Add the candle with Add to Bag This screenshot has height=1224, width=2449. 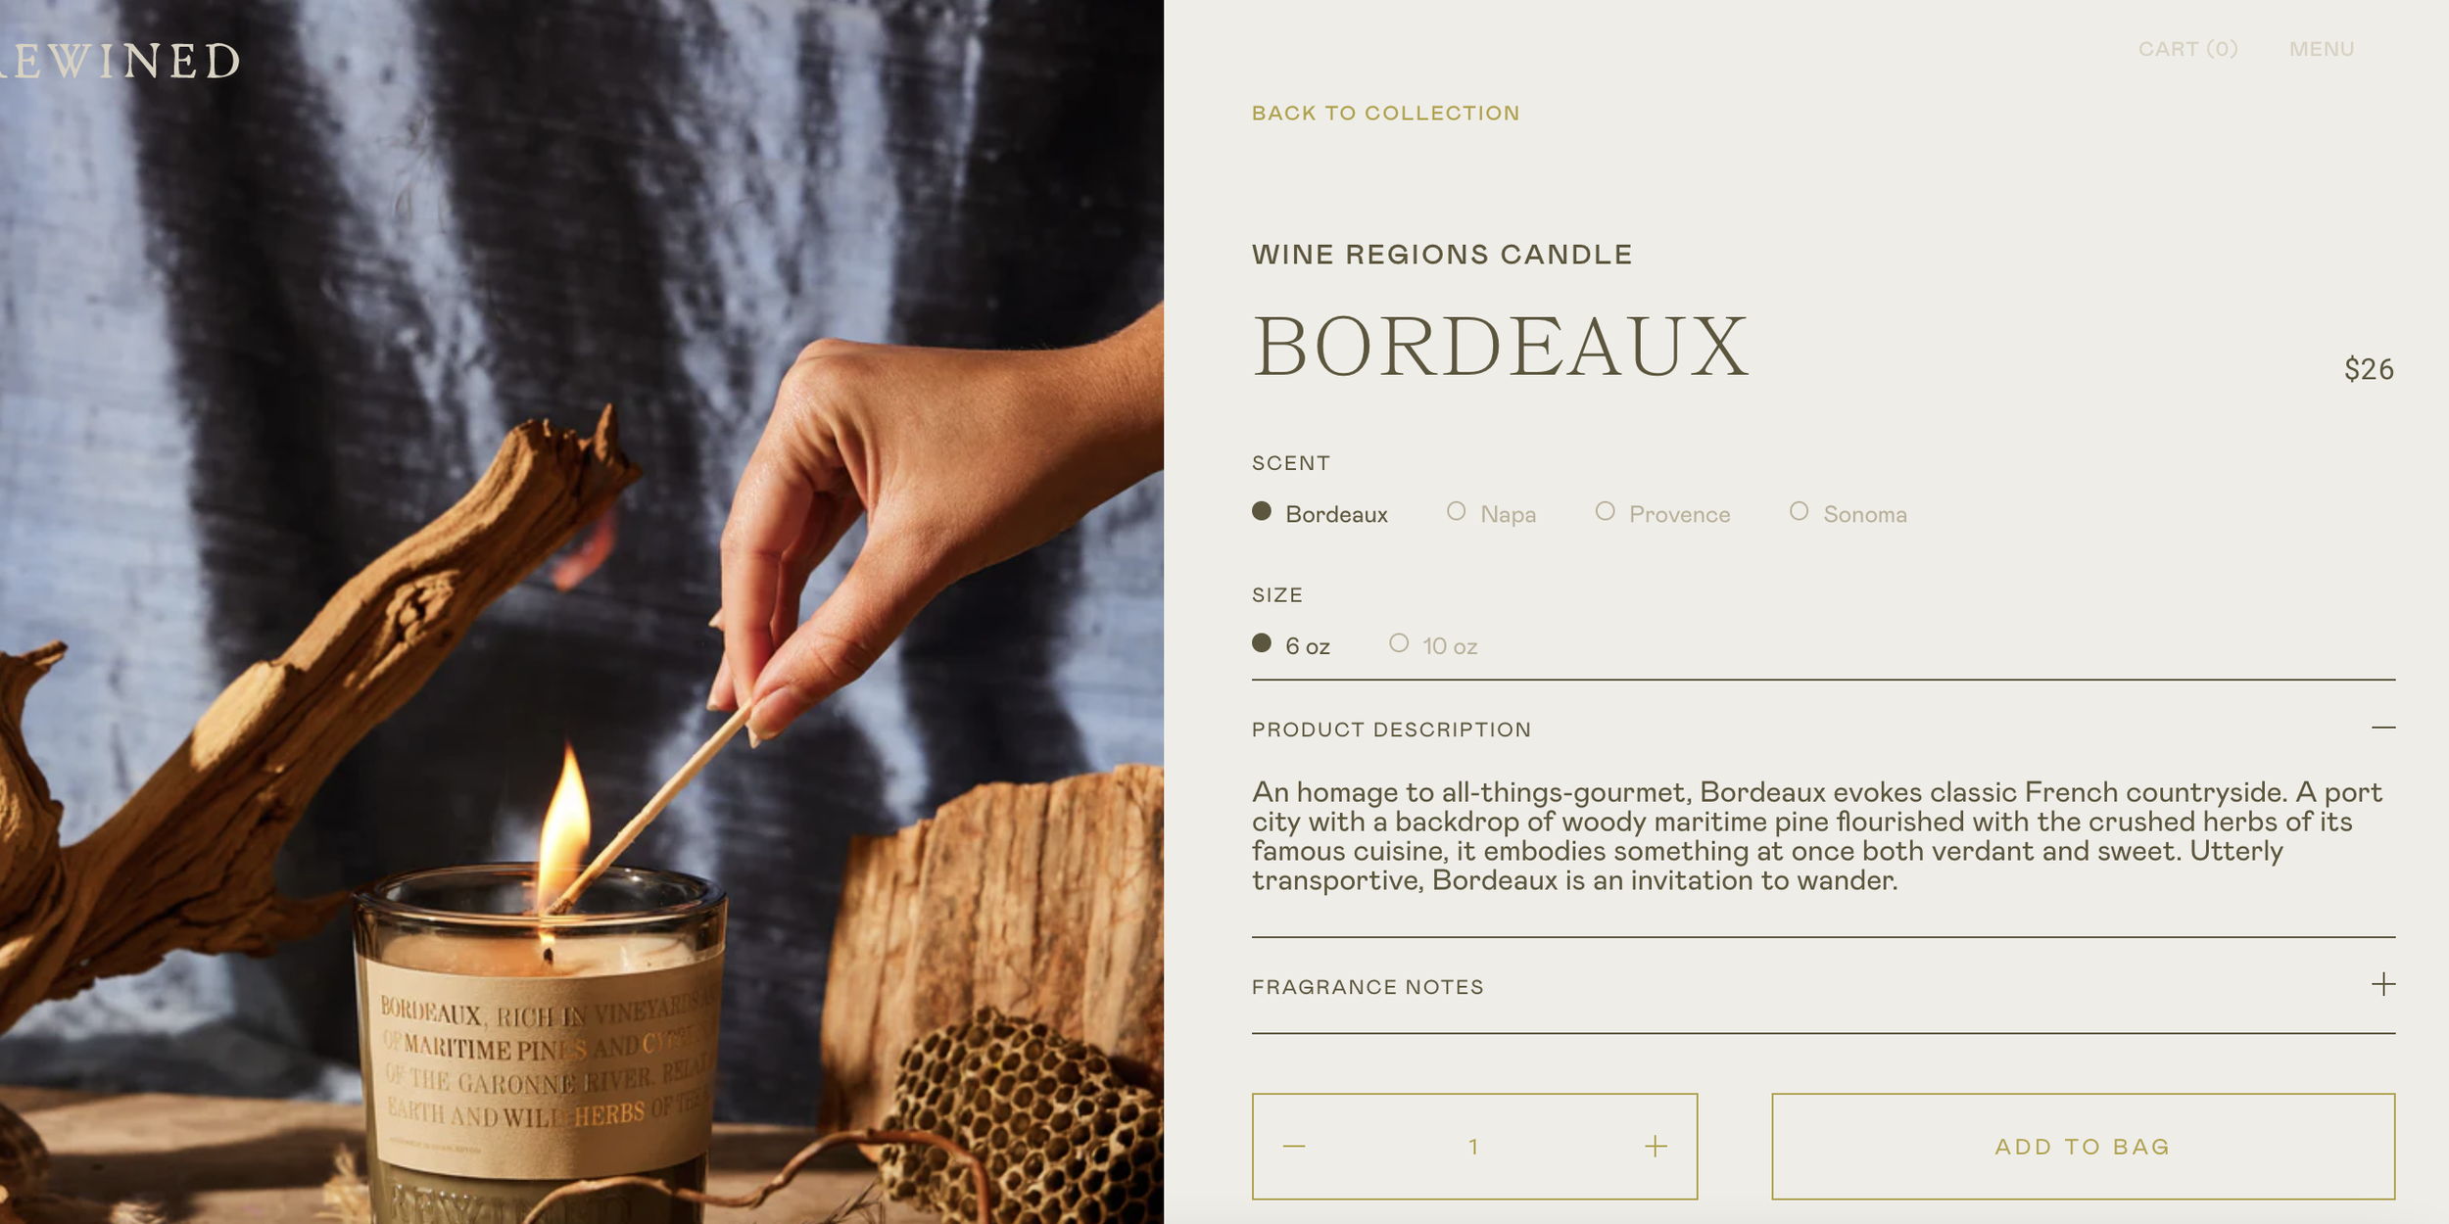pyautogui.click(x=2083, y=1147)
